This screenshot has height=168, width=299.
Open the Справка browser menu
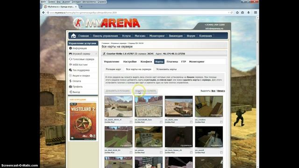coord(102,2)
